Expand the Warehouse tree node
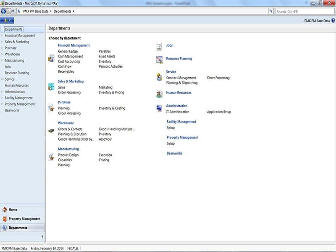 pos(2,54)
